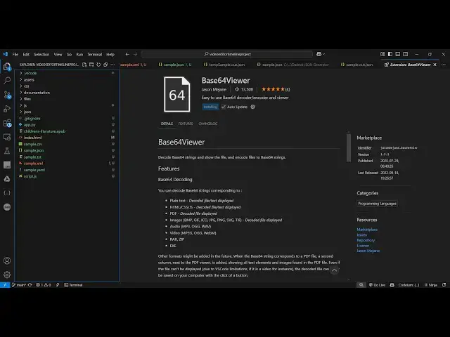
Task: Refresh the Explorer file tree
Action: (98, 65)
